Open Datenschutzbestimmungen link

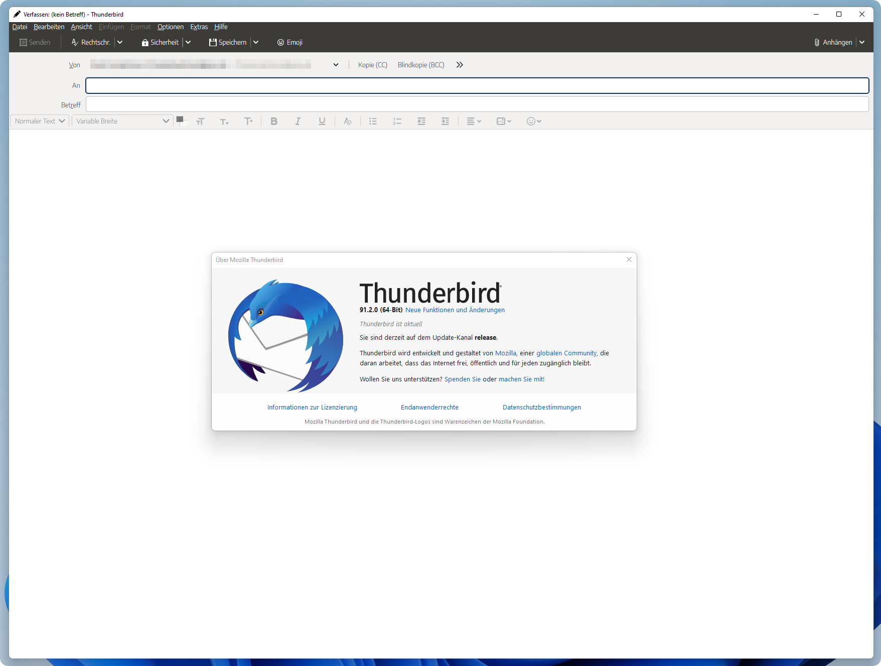(x=542, y=408)
